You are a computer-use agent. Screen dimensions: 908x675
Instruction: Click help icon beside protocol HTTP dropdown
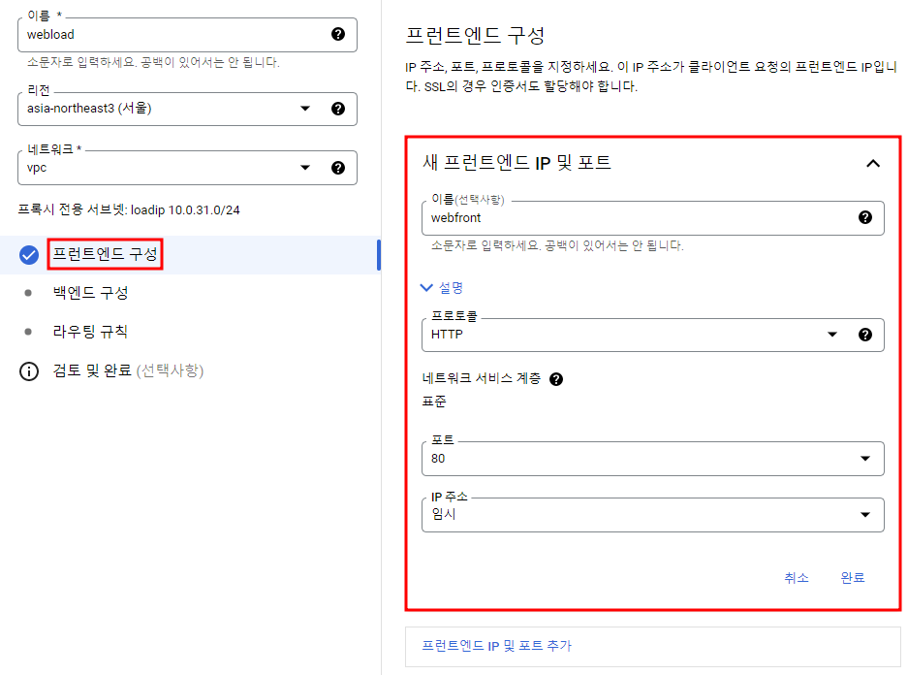(865, 335)
